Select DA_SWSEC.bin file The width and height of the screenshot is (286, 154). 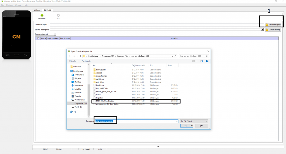point(102,89)
